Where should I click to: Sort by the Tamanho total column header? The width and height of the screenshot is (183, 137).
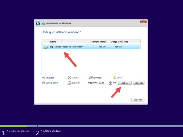click(98, 42)
